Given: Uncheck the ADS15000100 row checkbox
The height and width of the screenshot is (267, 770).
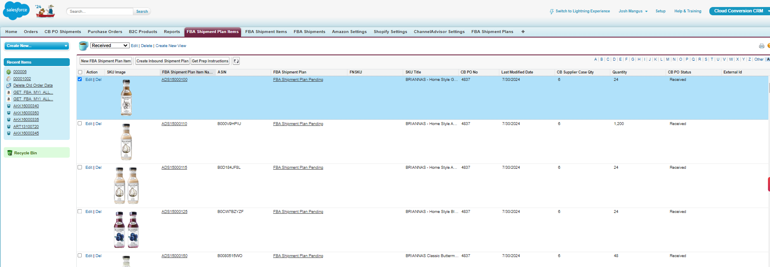Looking at the screenshot, I should [80, 79].
